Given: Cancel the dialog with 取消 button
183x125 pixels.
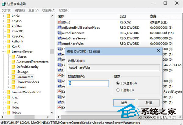Looking at the screenshot, I should click(149, 103).
